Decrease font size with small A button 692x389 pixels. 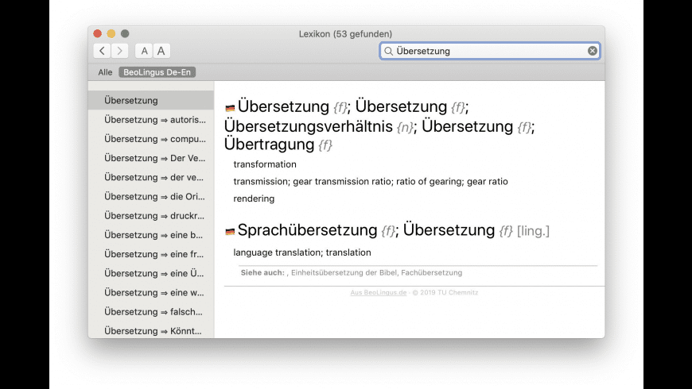144,51
